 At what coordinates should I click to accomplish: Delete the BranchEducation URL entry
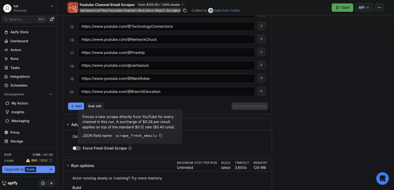pos(261,91)
